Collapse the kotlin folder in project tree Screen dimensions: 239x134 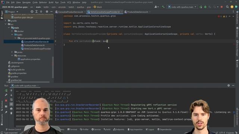coord(12,35)
